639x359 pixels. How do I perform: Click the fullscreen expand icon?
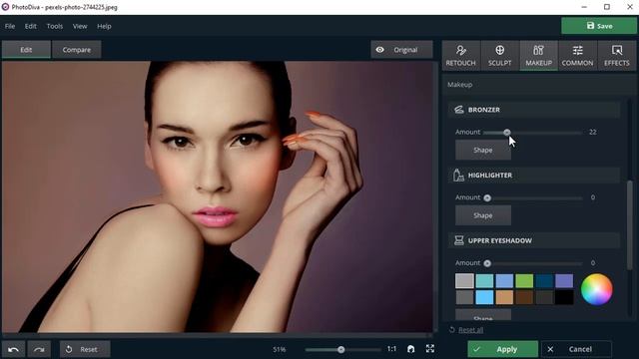coord(430,349)
